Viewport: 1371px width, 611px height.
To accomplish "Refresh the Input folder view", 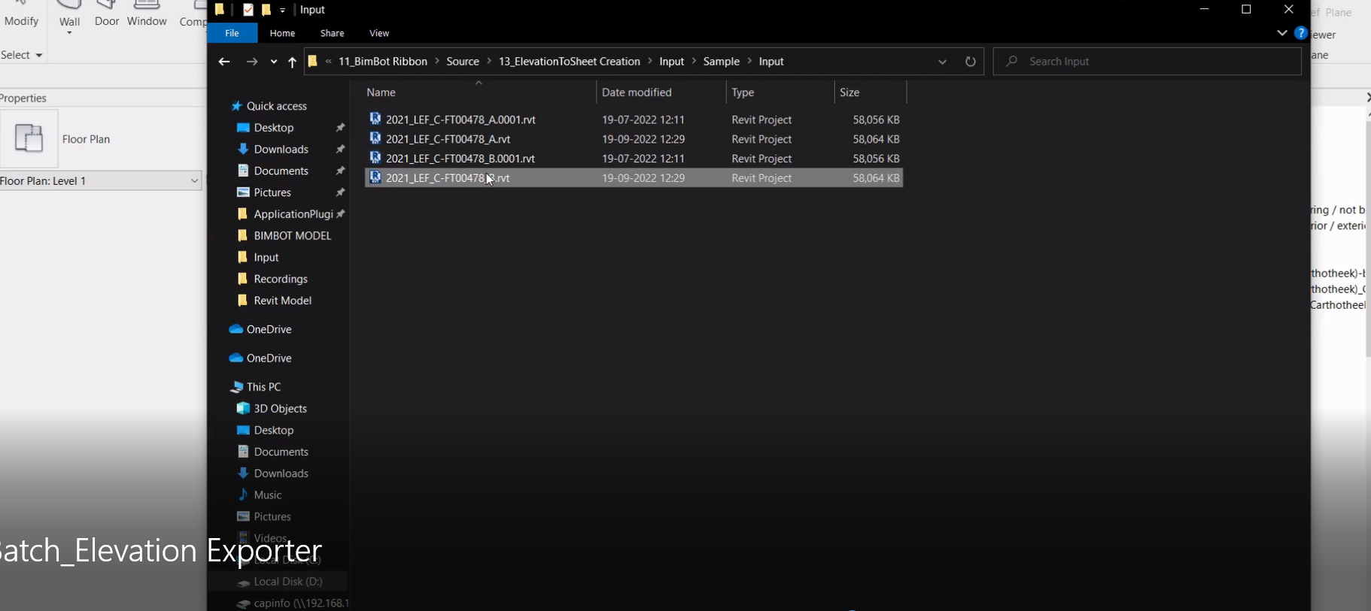I will pyautogui.click(x=971, y=62).
